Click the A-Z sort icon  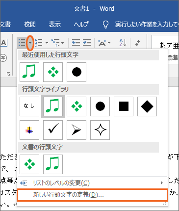(x=123, y=43)
